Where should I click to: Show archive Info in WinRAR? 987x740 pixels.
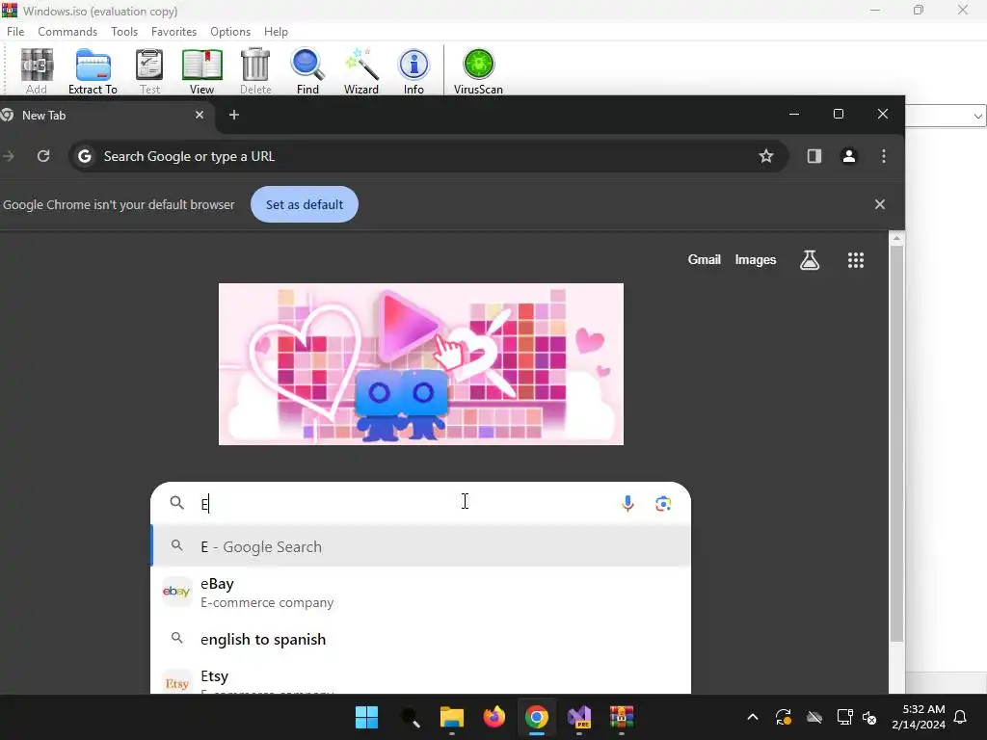[413, 71]
